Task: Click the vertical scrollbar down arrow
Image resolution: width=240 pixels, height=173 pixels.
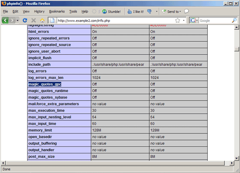Action: click(237, 158)
